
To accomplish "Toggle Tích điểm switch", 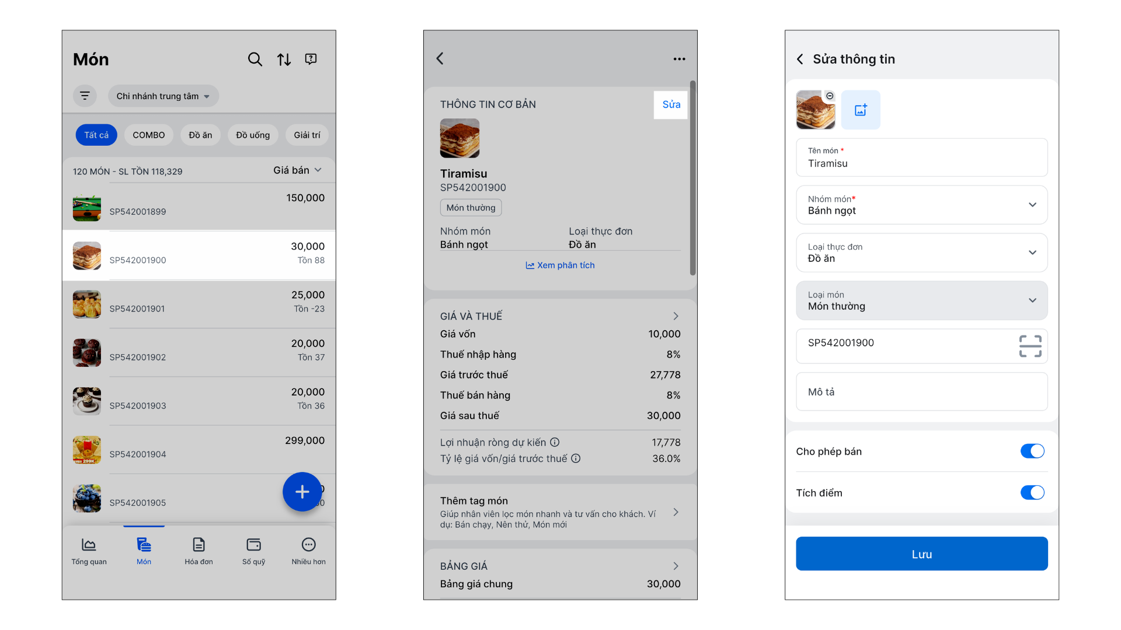I will click(x=1032, y=492).
